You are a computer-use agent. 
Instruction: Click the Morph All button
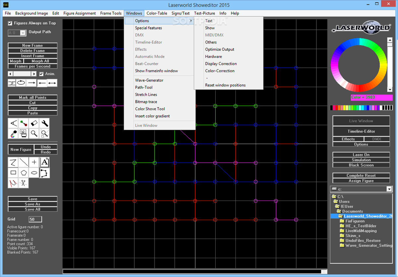(40, 61)
